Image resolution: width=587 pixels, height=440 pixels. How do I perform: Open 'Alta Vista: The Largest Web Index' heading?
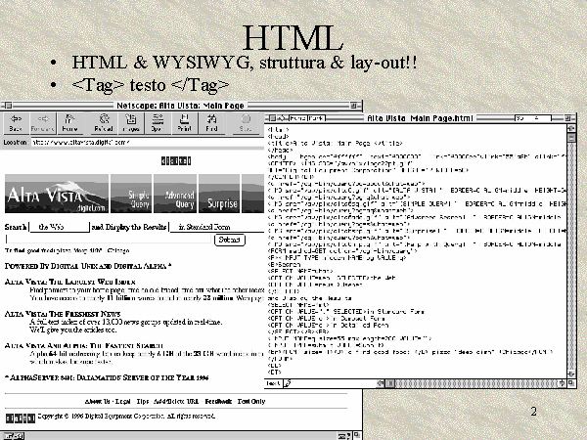click(70, 282)
